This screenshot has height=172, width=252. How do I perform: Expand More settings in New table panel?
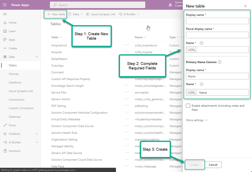click(197, 120)
